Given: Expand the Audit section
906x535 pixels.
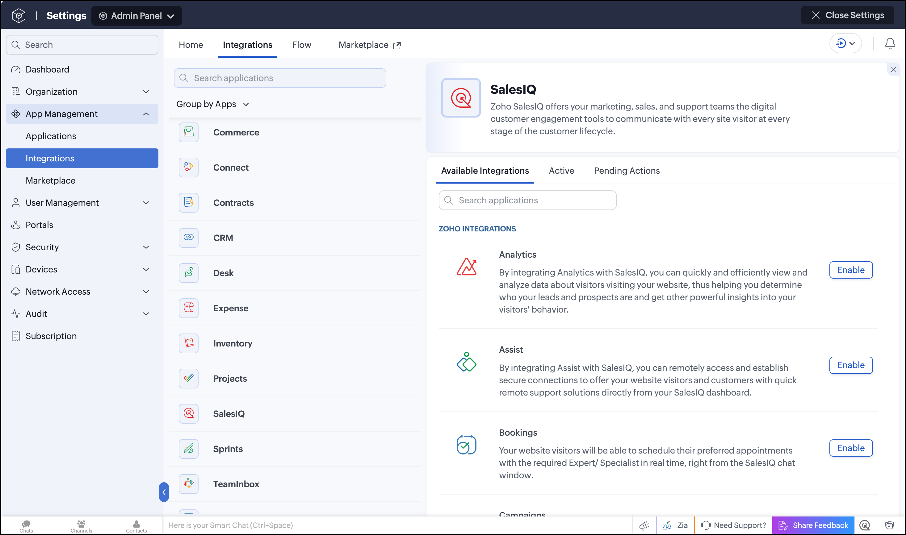Looking at the screenshot, I should tap(146, 314).
